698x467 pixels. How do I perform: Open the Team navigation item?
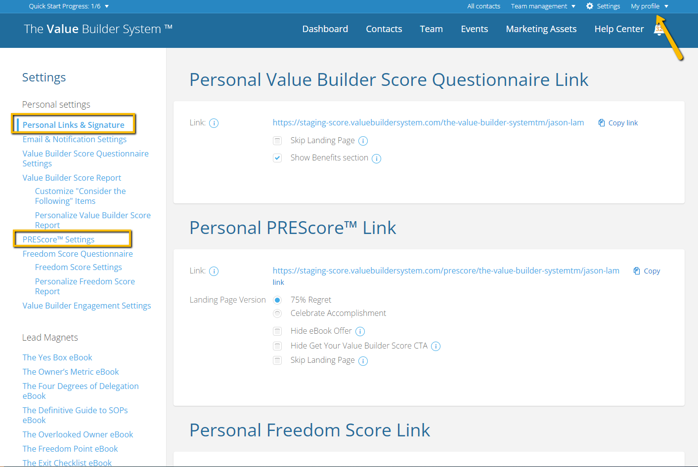432,29
